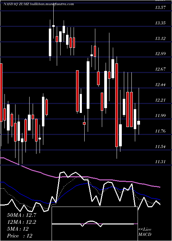Click the 50MA : 12.7 legend entry

point(22,215)
